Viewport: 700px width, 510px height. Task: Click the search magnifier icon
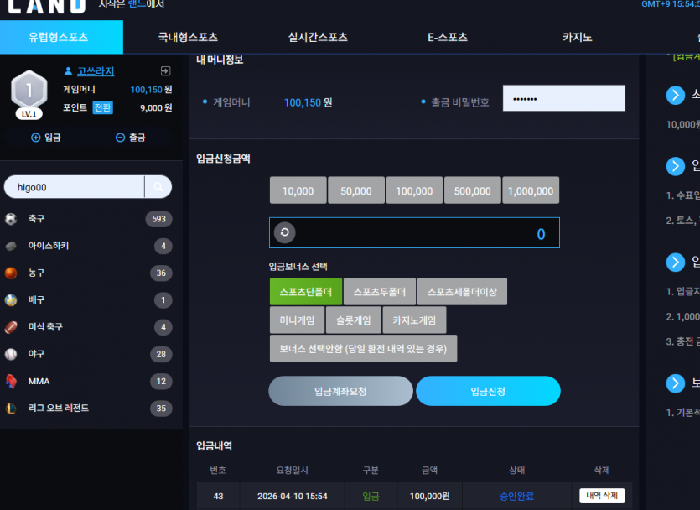[158, 187]
